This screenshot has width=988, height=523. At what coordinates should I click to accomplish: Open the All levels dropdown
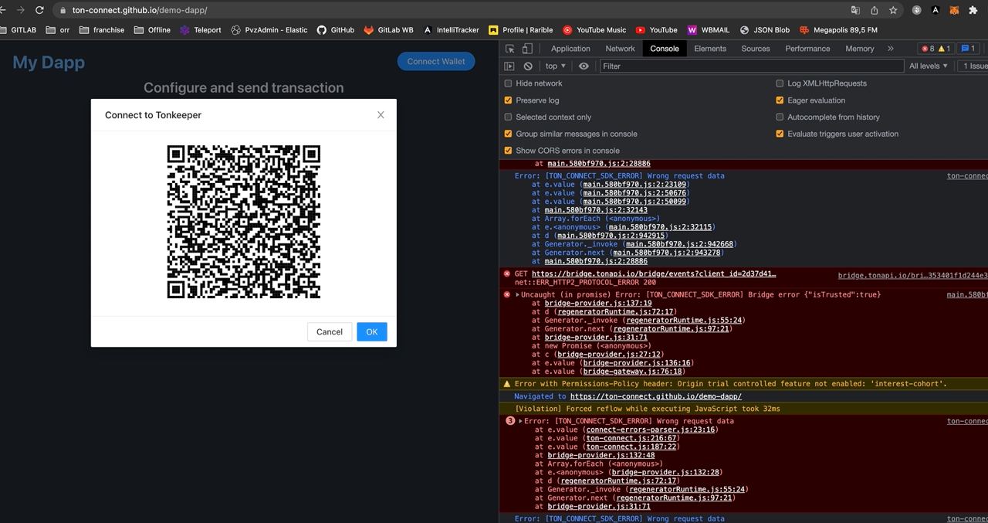(x=929, y=66)
